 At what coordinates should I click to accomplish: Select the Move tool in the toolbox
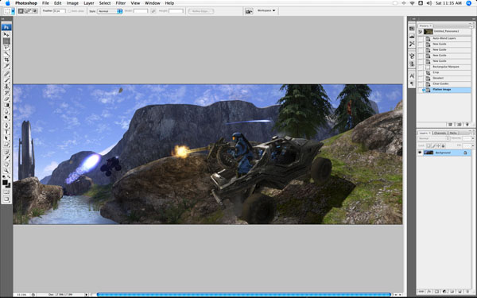tap(6, 35)
